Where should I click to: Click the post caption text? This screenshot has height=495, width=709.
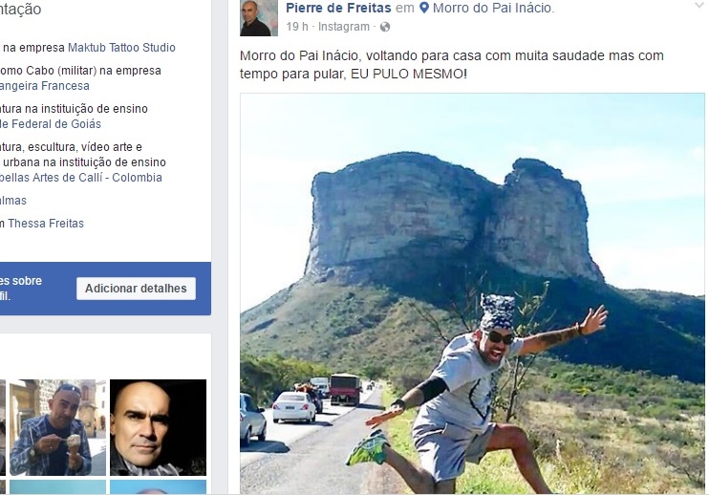452,65
